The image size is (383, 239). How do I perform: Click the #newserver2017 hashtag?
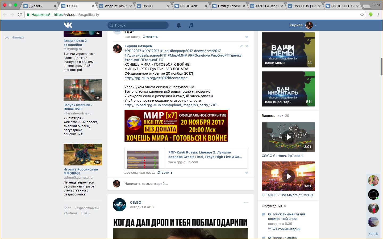pyautogui.click(x=207, y=51)
